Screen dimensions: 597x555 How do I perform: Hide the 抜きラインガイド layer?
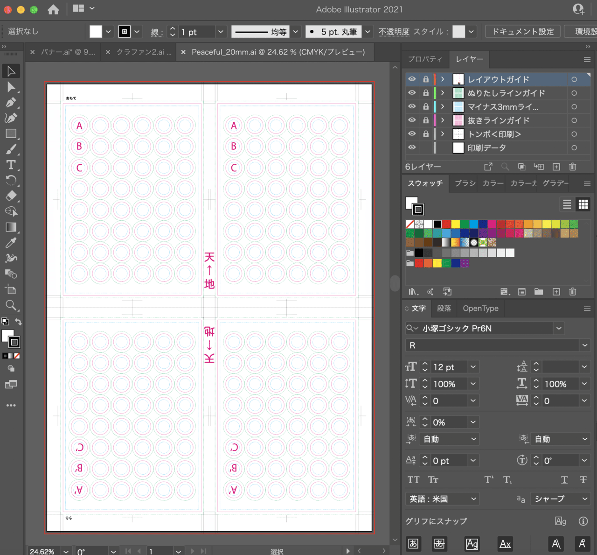(x=412, y=120)
